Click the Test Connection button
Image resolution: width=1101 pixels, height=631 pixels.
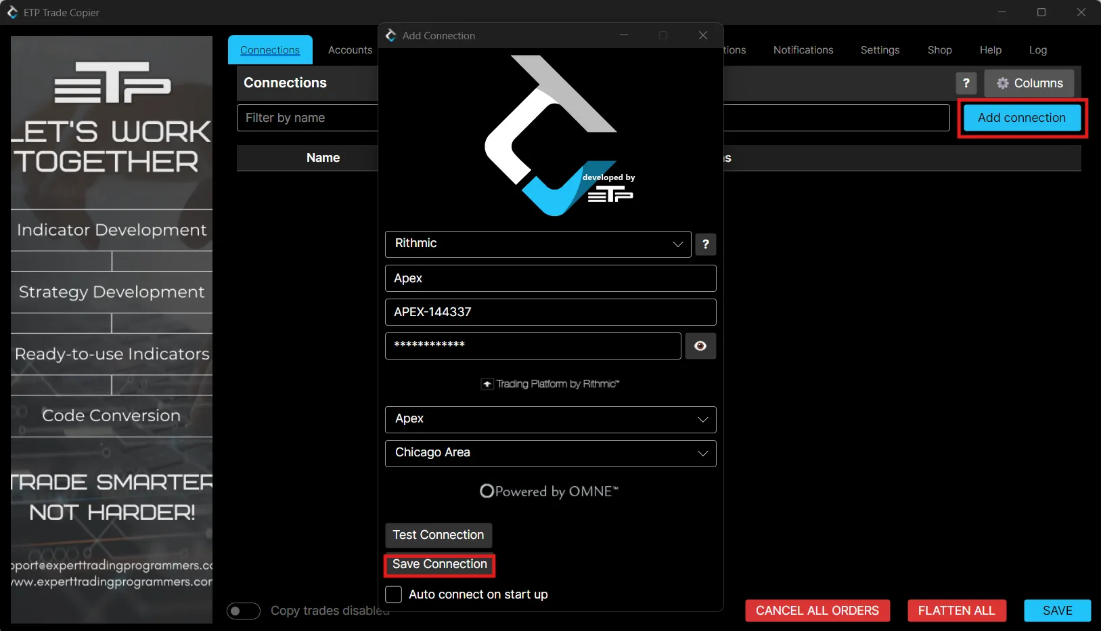point(439,535)
